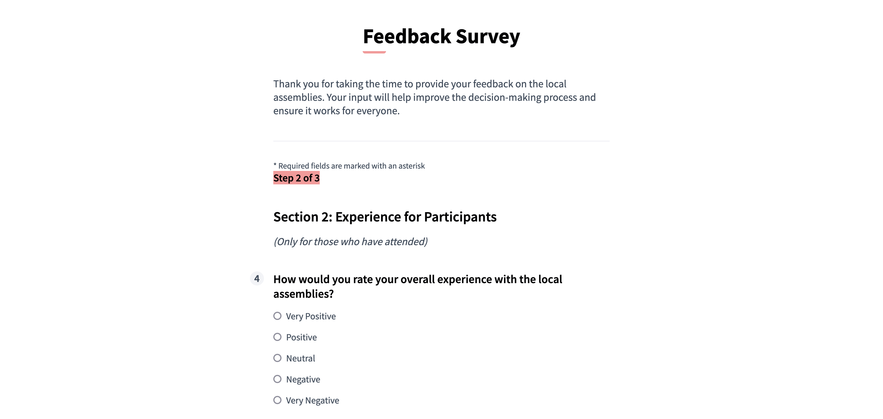The width and height of the screenshot is (883, 419).
Task: Click the "Very Negative" label text
Action: [312, 401]
